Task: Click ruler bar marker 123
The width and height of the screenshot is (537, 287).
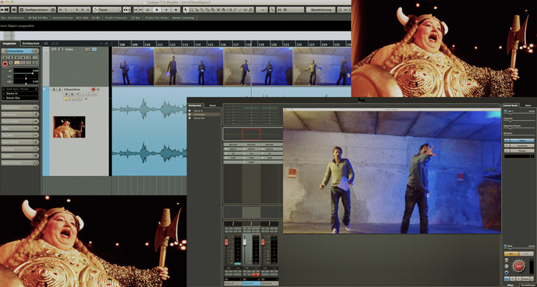Action: pyautogui.click(x=312, y=45)
